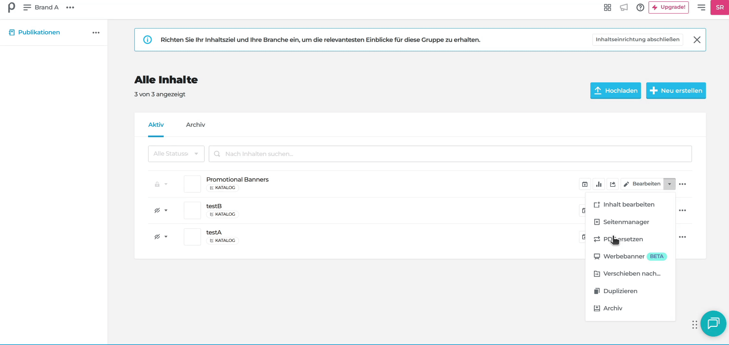Click the Nach Inhalten suchen search field
This screenshot has width=729, height=345.
[x=450, y=154]
